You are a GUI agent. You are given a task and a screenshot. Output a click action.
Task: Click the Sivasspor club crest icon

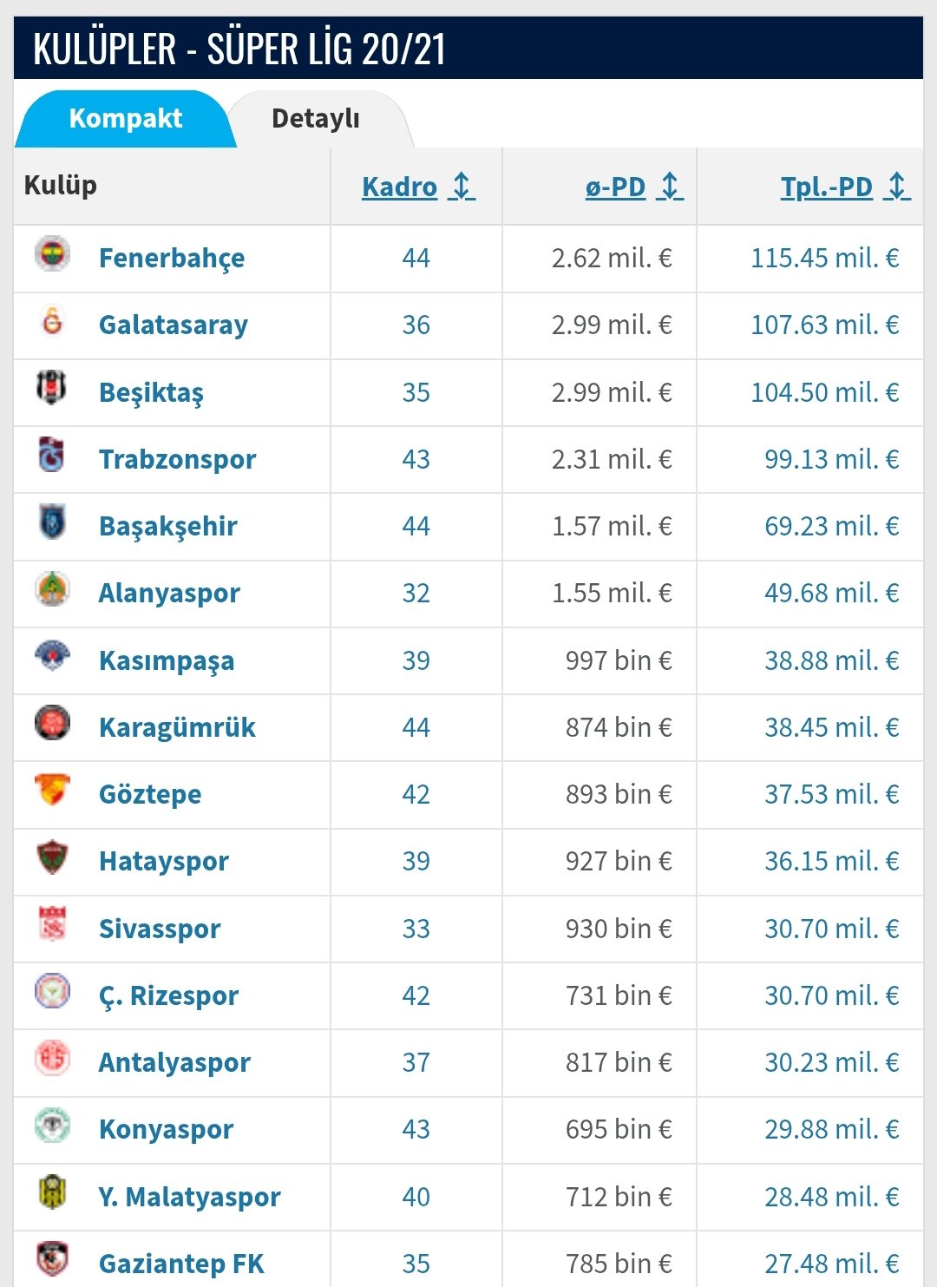[52, 924]
